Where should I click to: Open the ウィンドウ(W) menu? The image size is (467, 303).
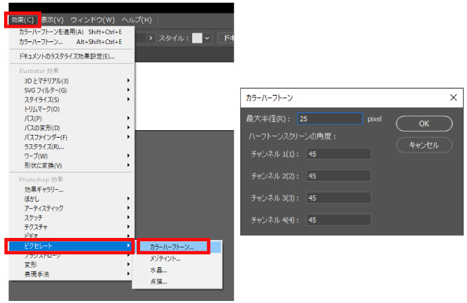click(93, 20)
